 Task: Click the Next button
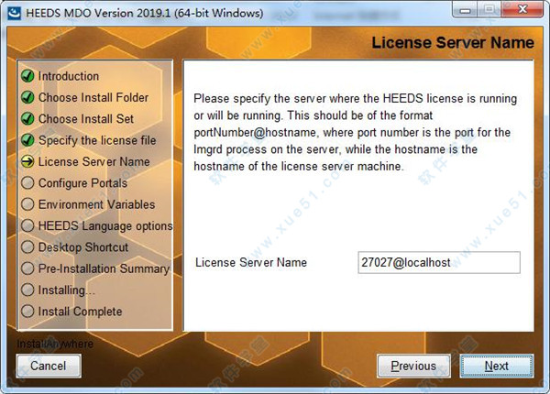497,366
